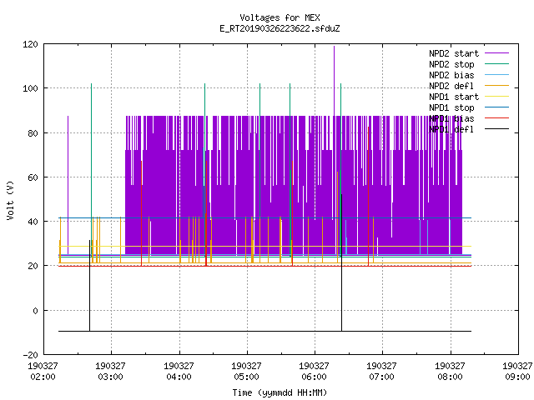Image resolution: width=534 pixels, height=400 pixels.
Task: Click the y-axis tick value 40
Action: [33, 222]
